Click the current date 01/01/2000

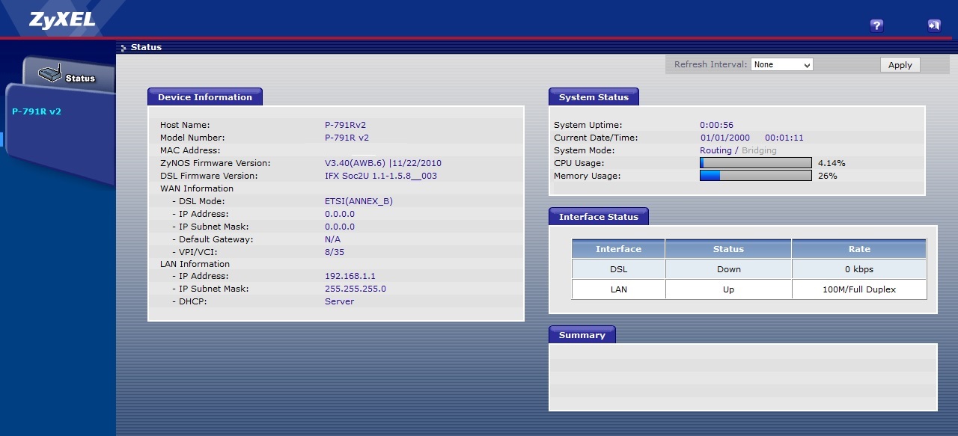pyautogui.click(x=725, y=138)
